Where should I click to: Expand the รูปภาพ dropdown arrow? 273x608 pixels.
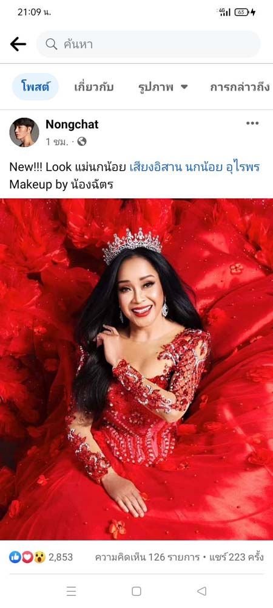(184, 87)
